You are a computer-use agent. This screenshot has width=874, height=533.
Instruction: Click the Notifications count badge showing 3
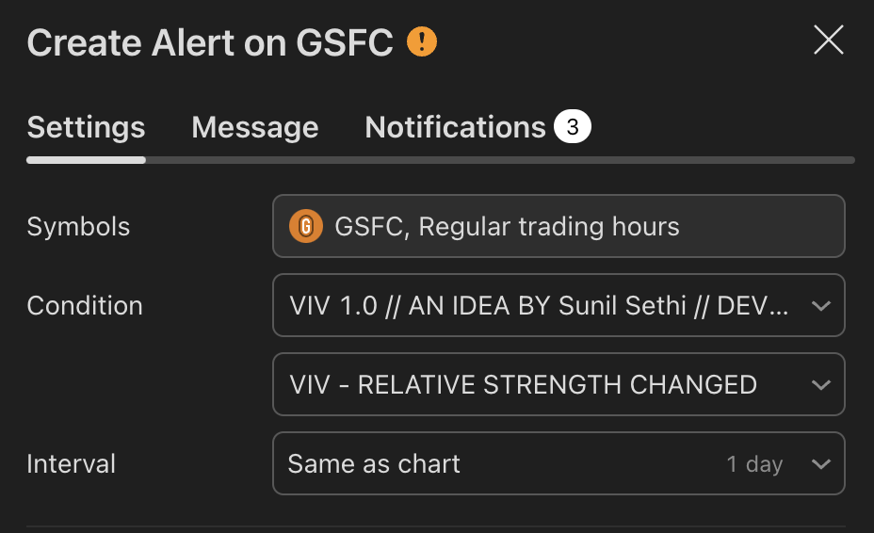[572, 126]
